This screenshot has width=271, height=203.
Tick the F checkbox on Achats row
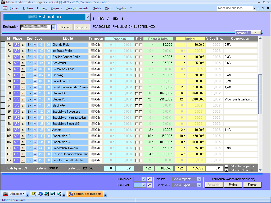click(x=137, y=130)
